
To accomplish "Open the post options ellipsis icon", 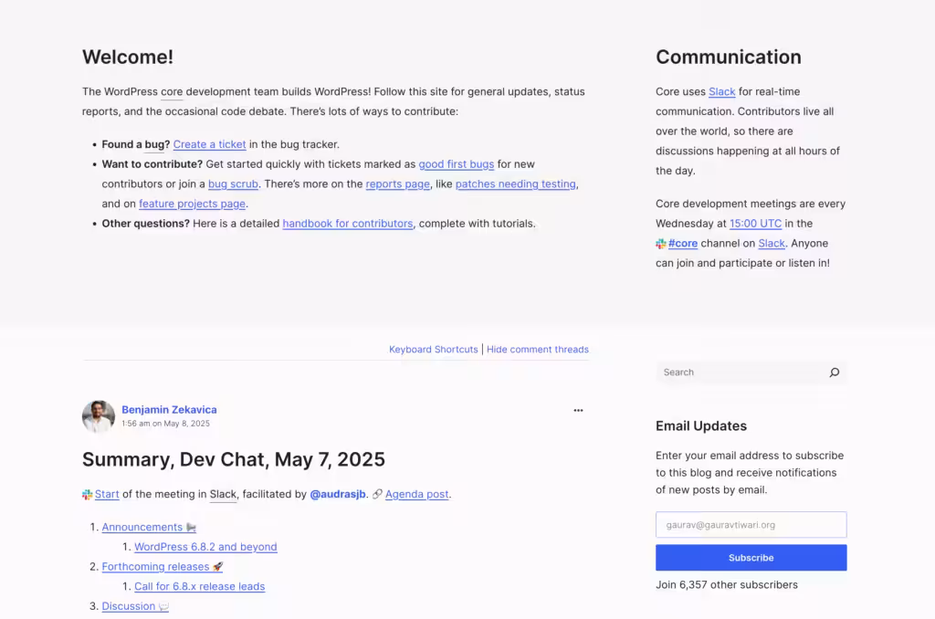I will click(x=578, y=410).
